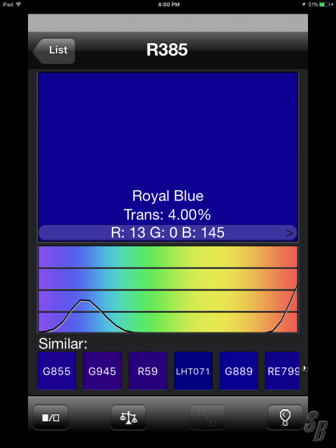Show more similar colors with small arrow

305,368
